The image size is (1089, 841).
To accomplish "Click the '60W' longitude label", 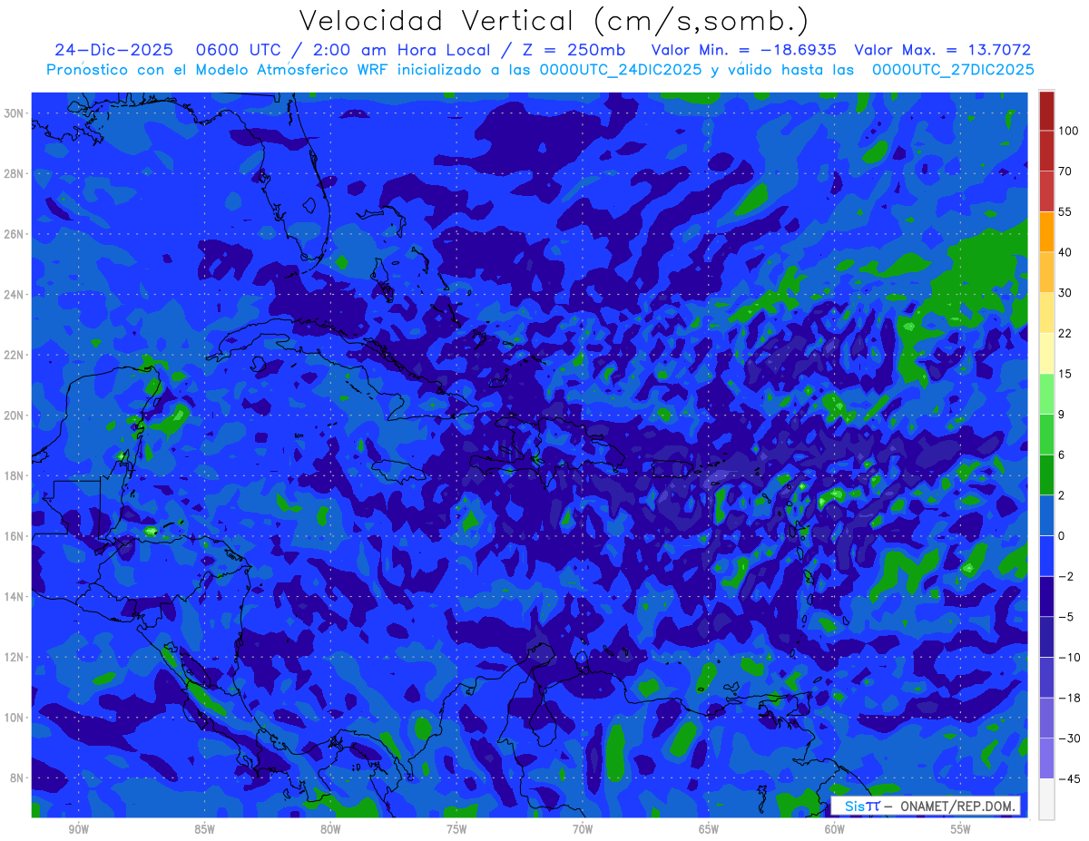I will tap(835, 829).
